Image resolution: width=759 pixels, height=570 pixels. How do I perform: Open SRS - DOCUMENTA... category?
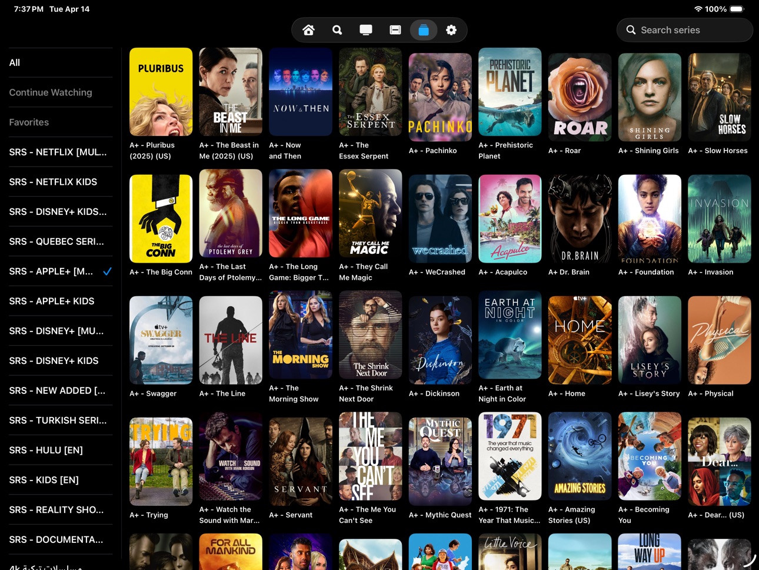click(x=61, y=539)
